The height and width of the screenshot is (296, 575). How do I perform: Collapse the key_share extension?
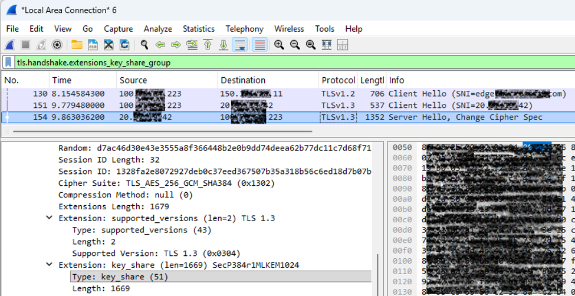tap(49, 265)
